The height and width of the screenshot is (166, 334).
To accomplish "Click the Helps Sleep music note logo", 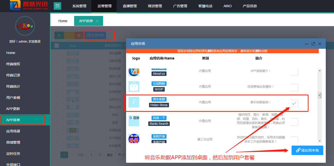I will 134,102.
